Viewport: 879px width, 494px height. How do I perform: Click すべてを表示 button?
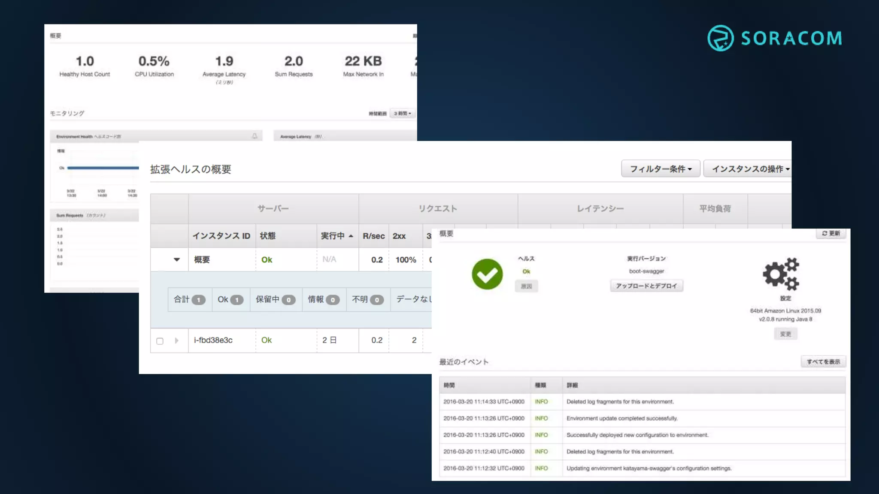pos(823,361)
